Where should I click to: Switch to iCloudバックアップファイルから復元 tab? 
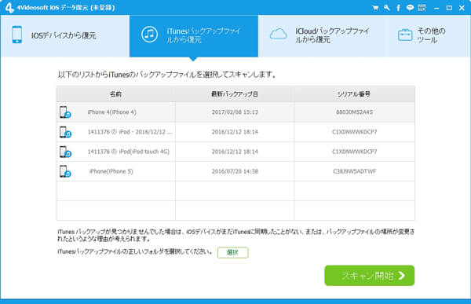(323, 36)
